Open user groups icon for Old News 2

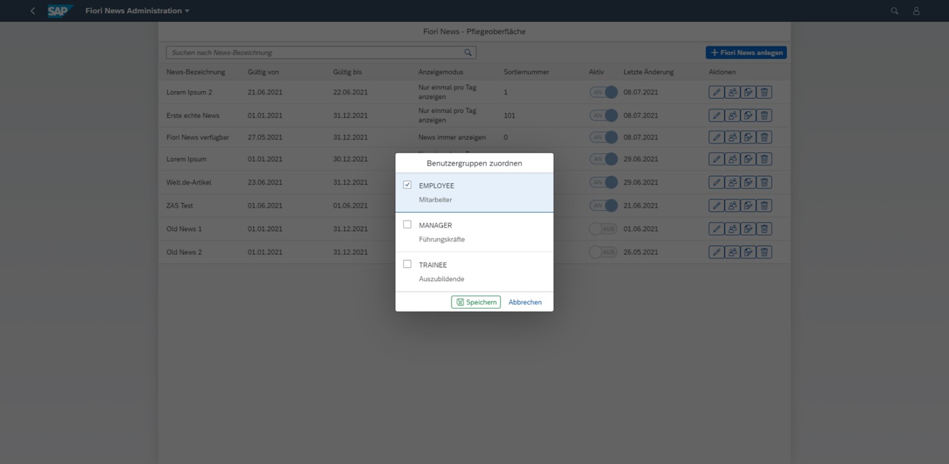tap(732, 252)
